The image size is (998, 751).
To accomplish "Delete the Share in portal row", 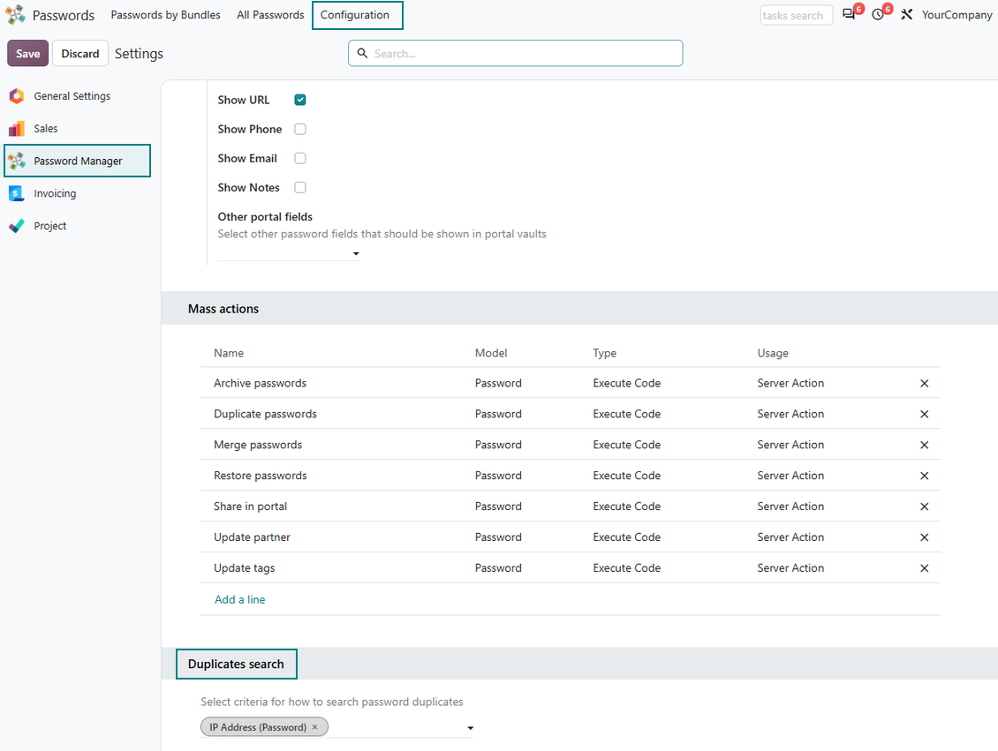I will click(x=924, y=507).
